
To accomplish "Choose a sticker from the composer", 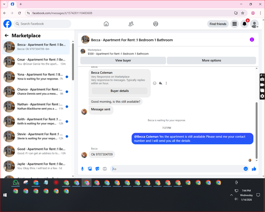I will (98, 169).
